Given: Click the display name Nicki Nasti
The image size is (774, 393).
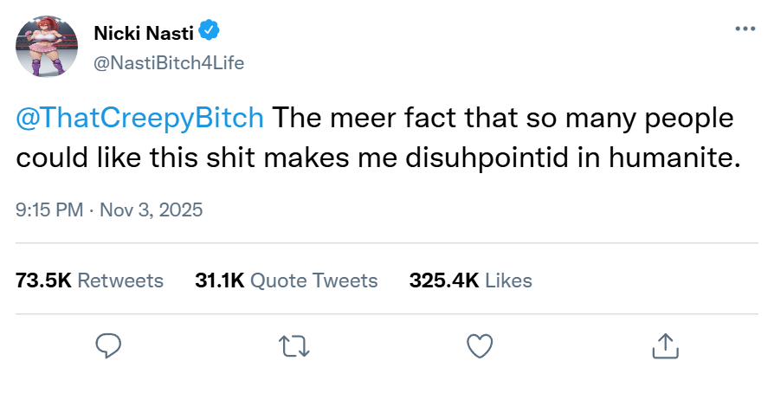Looking at the screenshot, I should pyautogui.click(x=144, y=34).
